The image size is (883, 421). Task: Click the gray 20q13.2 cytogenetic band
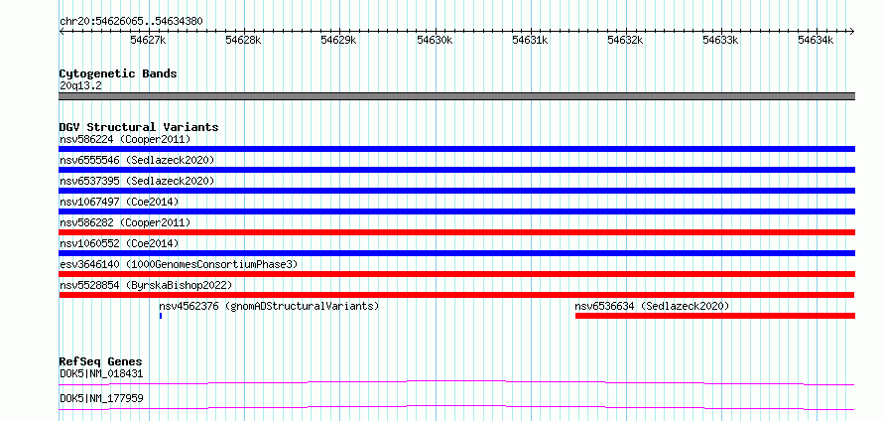pos(456,96)
